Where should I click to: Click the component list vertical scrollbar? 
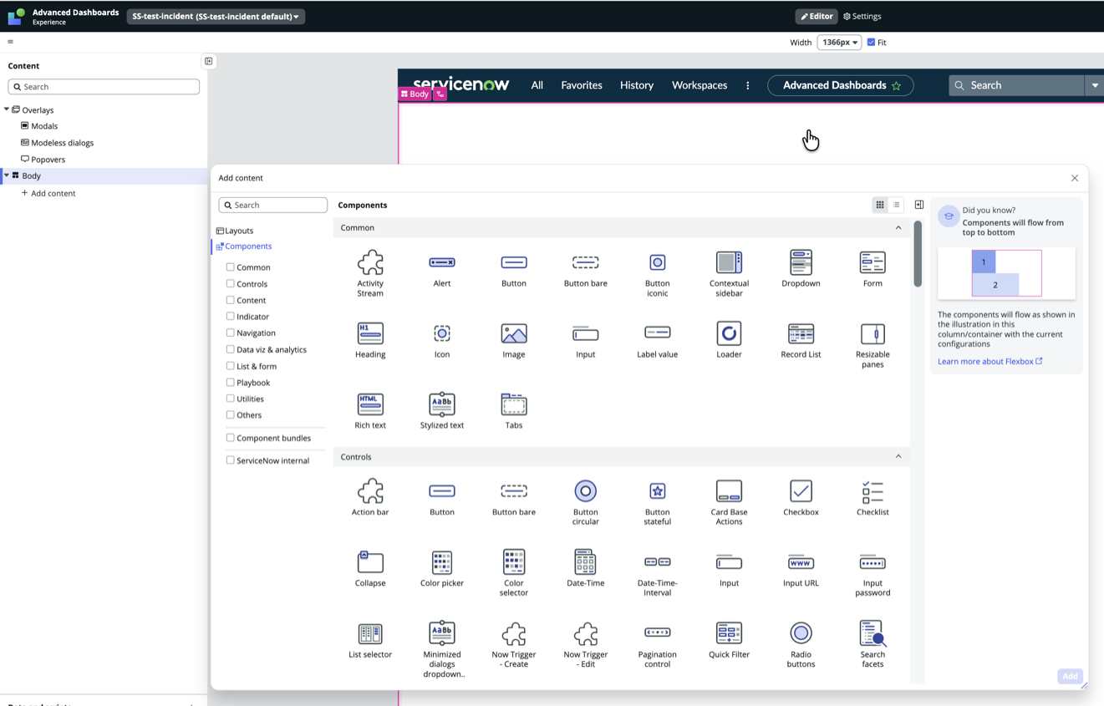point(918,254)
